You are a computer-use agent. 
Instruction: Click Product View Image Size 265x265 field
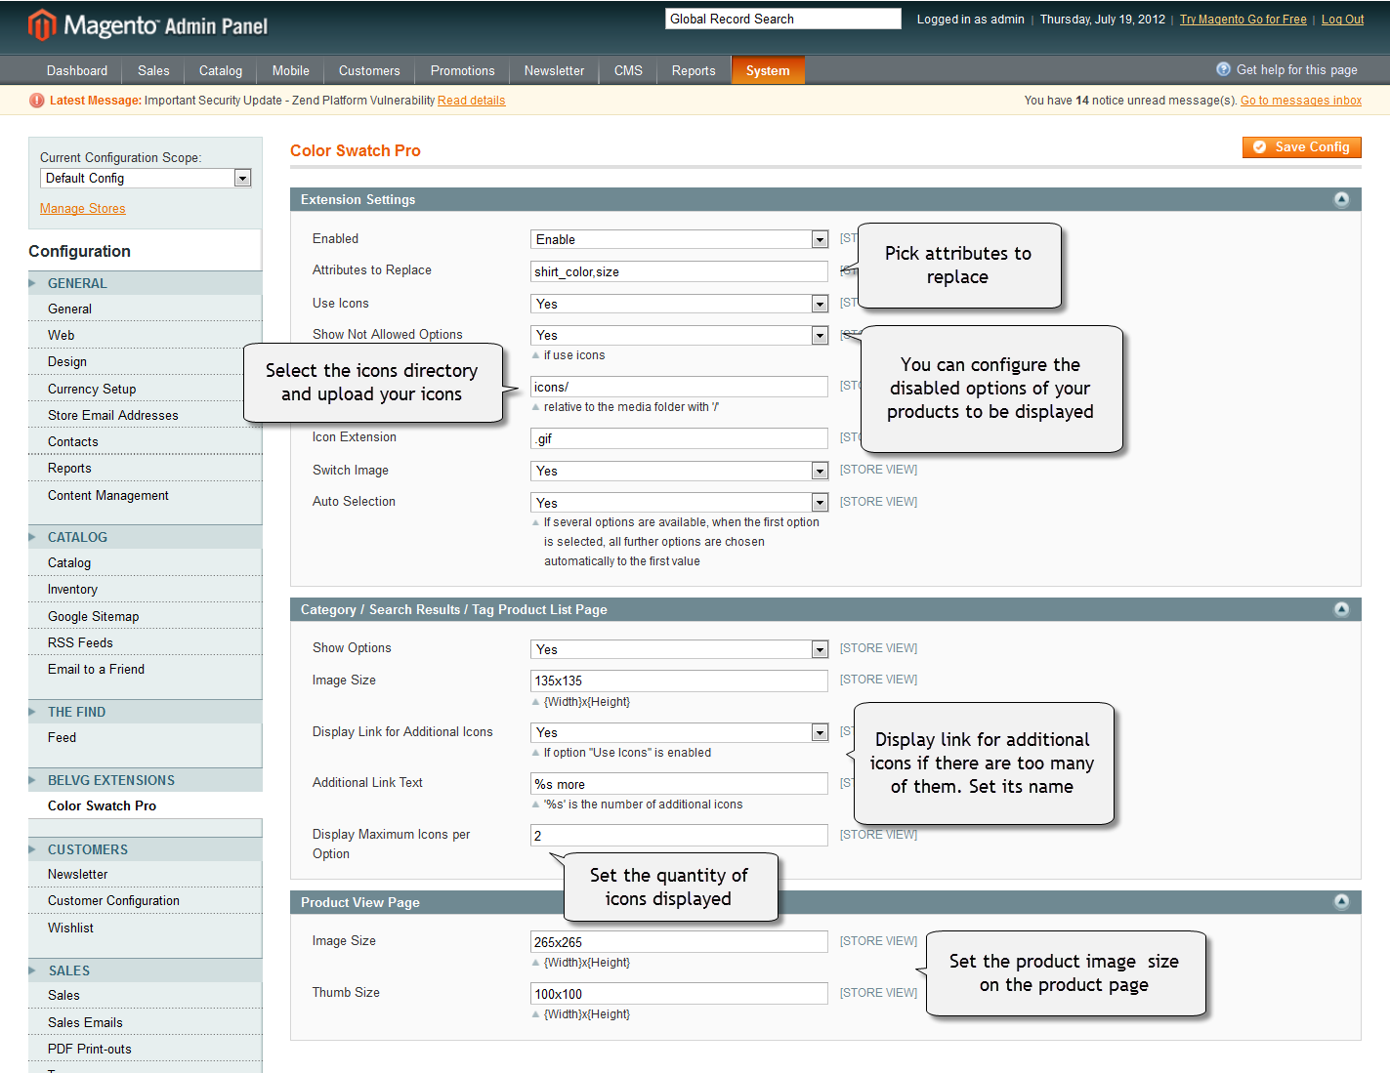pos(679,942)
